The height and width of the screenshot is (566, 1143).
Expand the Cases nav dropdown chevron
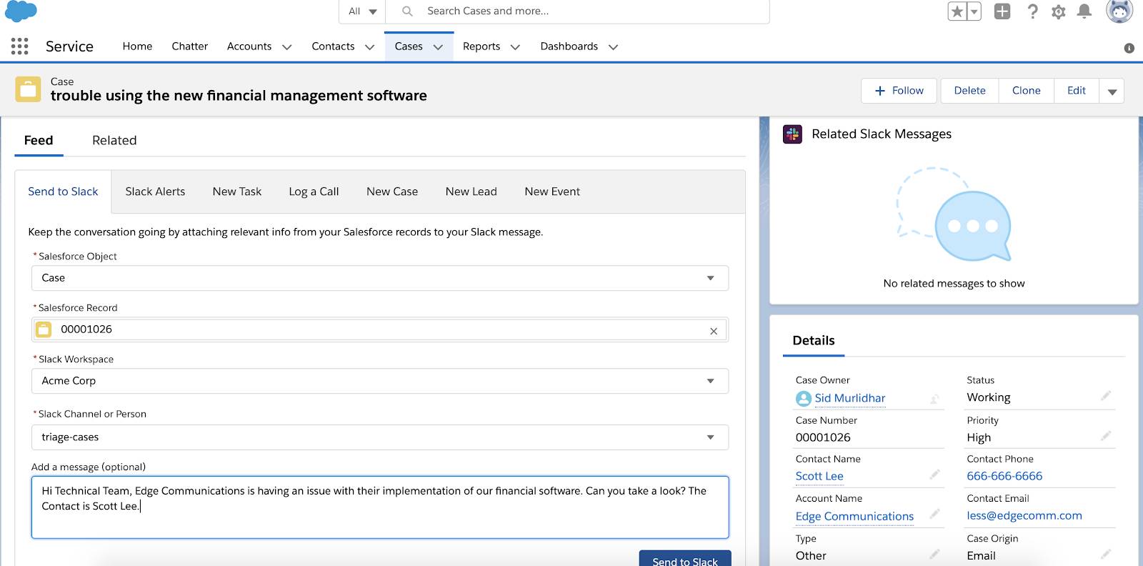[x=438, y=47]
